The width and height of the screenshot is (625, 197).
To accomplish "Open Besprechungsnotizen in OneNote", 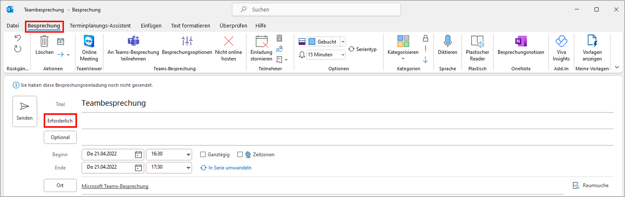I will coord(521,46).
